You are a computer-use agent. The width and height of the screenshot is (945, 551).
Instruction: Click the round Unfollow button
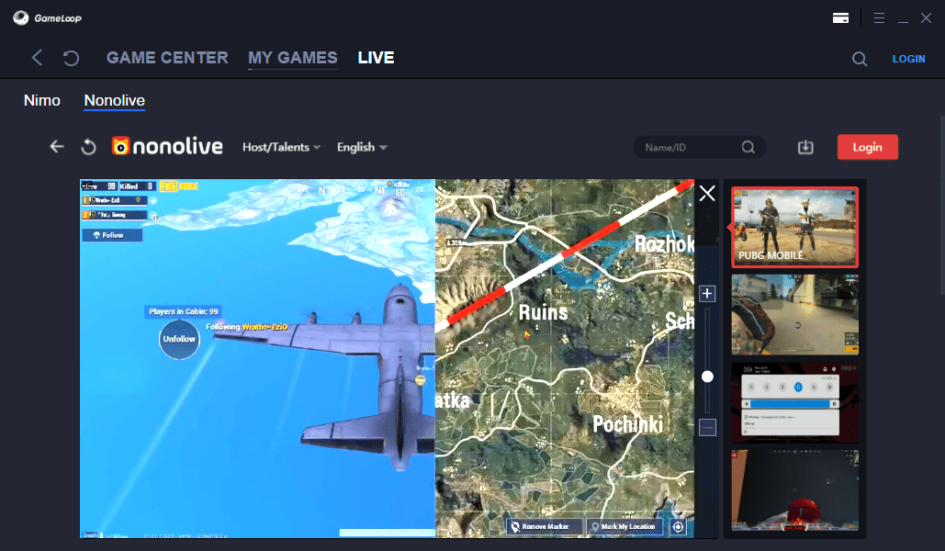coord(179,340)
